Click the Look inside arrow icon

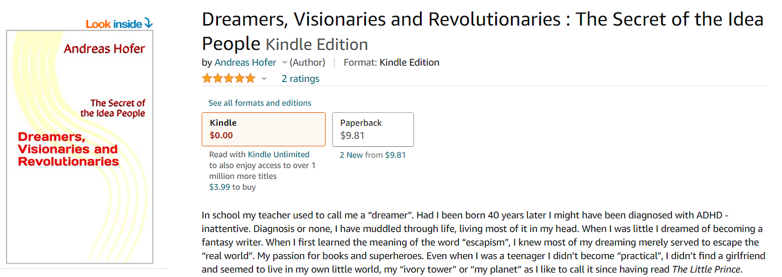point(148,23)
